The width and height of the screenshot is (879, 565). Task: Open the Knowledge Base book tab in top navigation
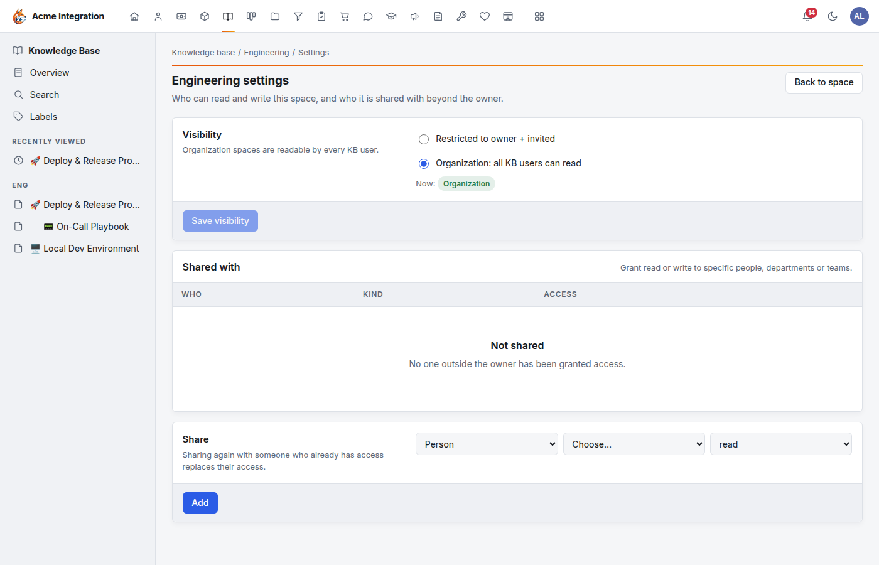[x=228, y=16]
